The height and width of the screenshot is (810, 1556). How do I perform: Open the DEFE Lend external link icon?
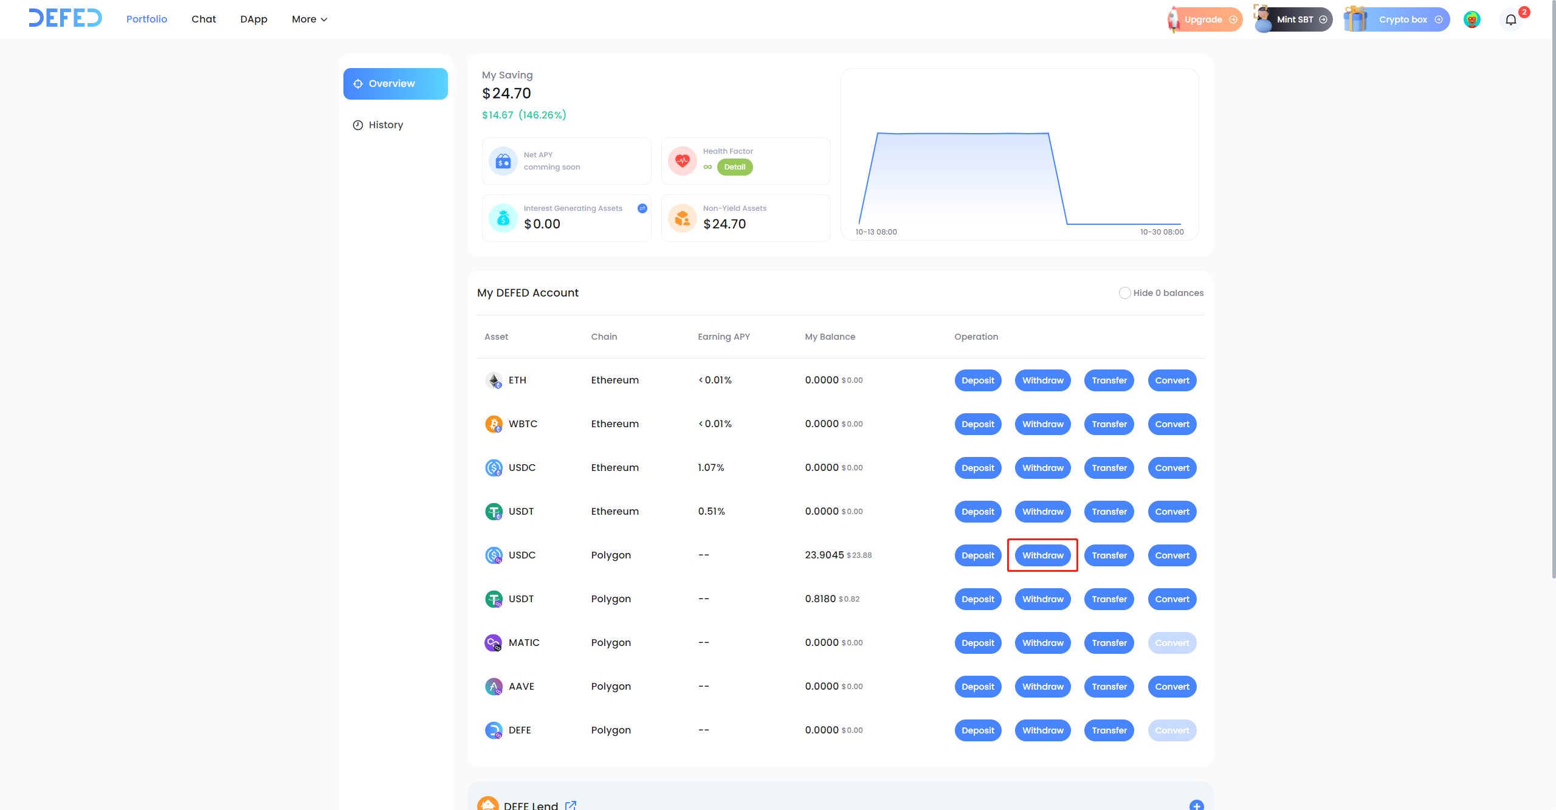tap(570, 805)
